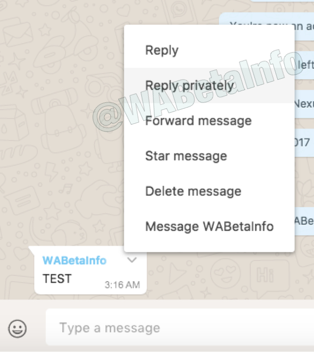Click the cut-off bubble showing "Nex"

(304, 104)
